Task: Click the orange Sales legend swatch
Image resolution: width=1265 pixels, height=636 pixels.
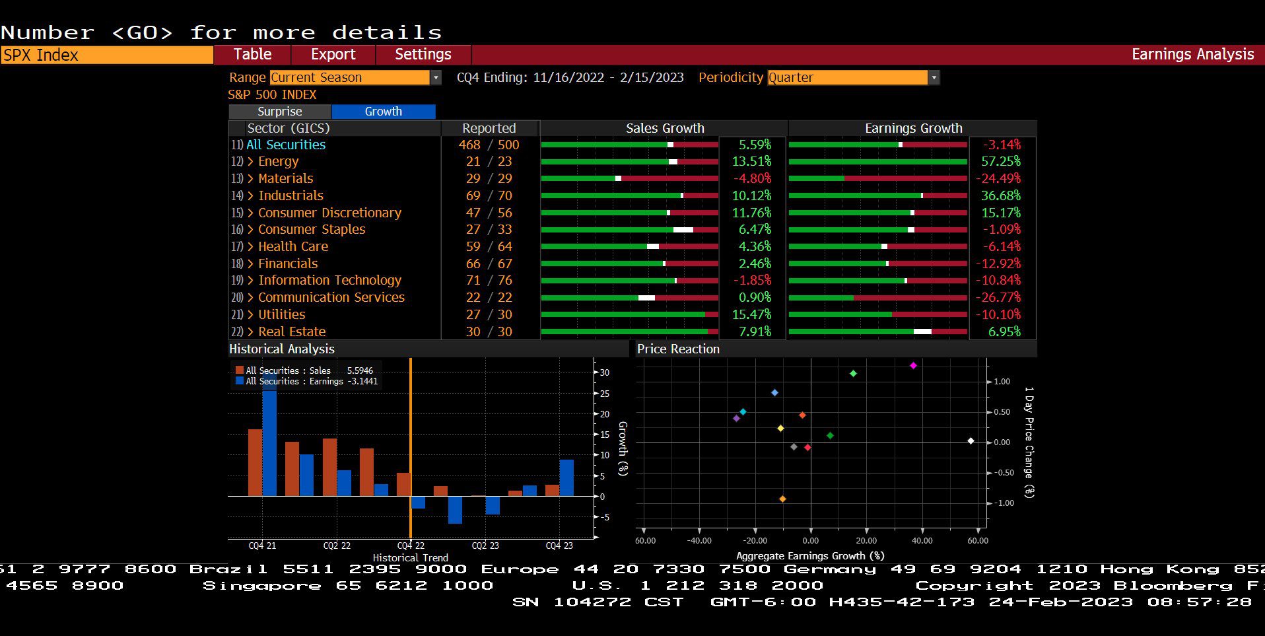Action: point(240,371)
